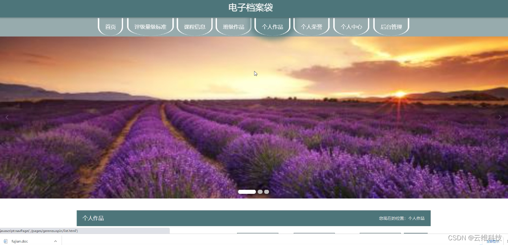
Task: Jump to the third carousel slide indicator
Action: (267, 192)
